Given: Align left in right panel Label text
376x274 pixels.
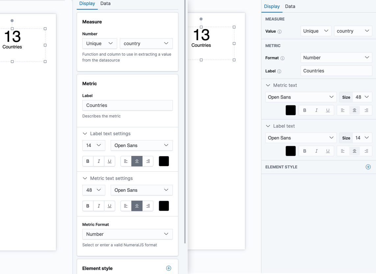Looking at the screenshot, I should coord(343,151).
